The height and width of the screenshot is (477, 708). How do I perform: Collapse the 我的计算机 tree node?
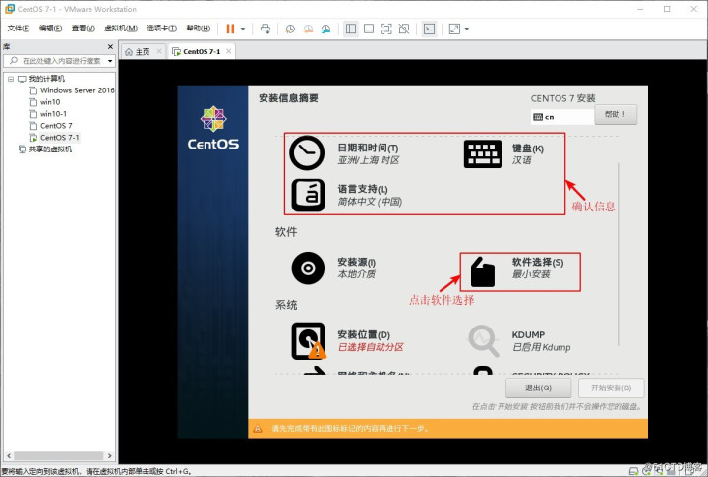click(x=11, y=79)
